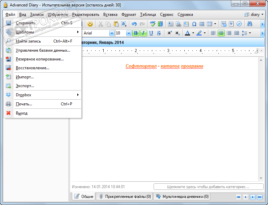Insert current date and time
The height and width of the screenshot is (205, 268).
[x=223, y=24]
